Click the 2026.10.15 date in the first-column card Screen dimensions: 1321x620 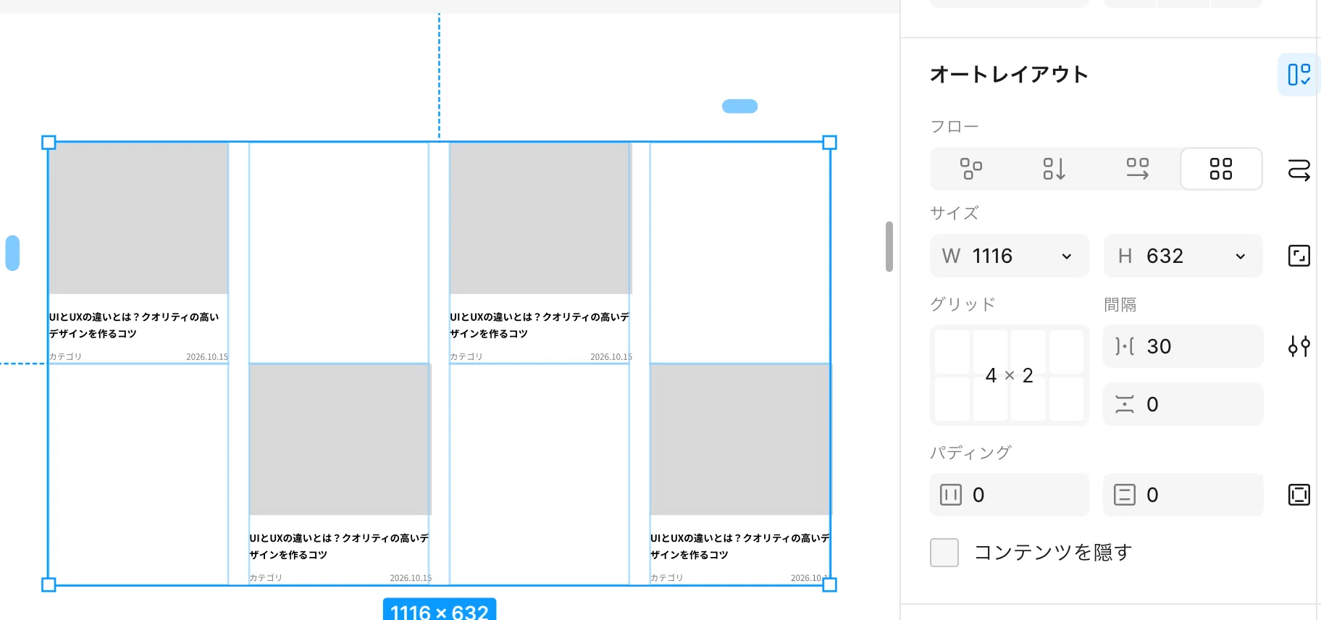point(207,356)
